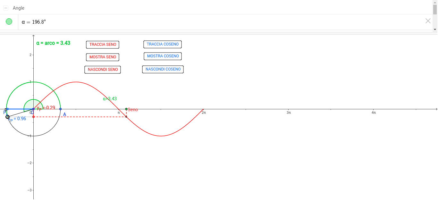Click the algebra panel scroll-down arrow
This screenshot has width=438, height=200.
[435, 29]
